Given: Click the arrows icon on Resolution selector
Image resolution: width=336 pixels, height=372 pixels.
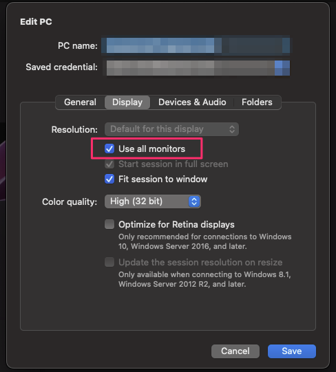Looking at the screenshot, I should pyautogui.click(x=232, y=129).
